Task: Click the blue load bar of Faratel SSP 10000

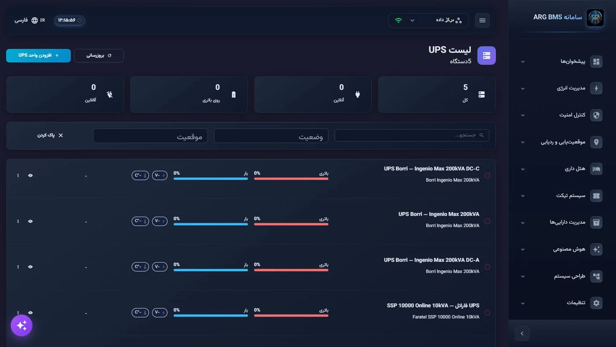Action: coord(211,316)
